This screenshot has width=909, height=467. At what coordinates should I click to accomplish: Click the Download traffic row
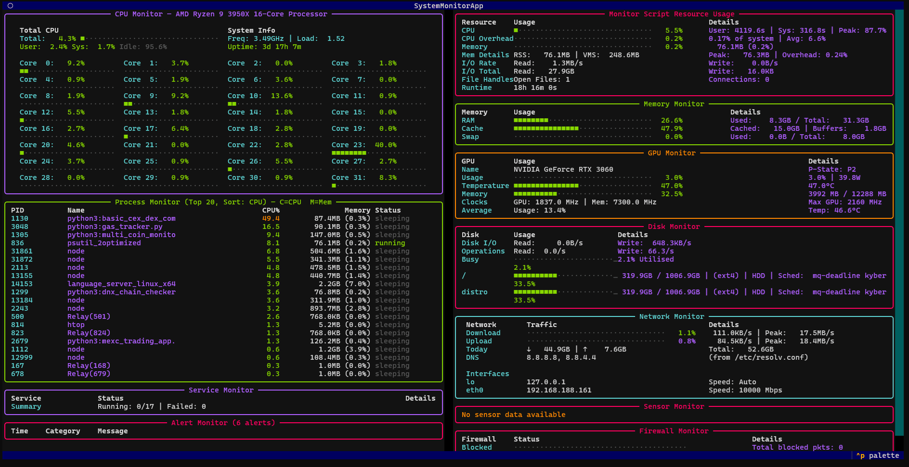pos(674,333)
